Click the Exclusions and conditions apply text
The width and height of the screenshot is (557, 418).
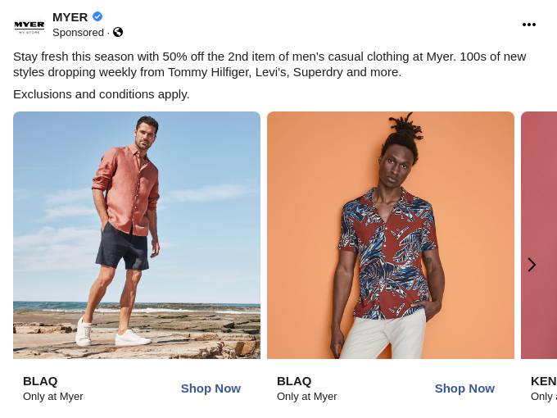pyautogui.click(x=102, y=94)
